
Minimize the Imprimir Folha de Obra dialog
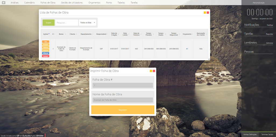(151, 71)
